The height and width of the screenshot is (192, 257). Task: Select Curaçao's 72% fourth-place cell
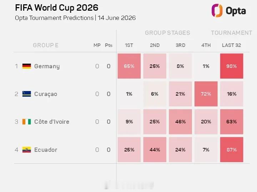(x=206, y=94)
